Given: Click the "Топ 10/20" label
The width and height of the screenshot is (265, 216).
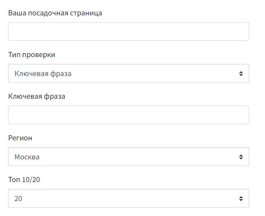Looking at the screenshot, I should coord(24,180).
